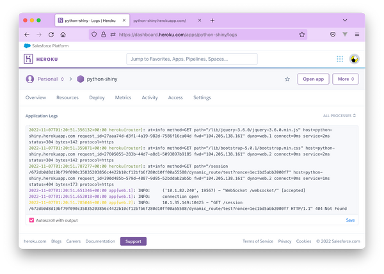Click the Personal account avatar icon

point(30,79)
